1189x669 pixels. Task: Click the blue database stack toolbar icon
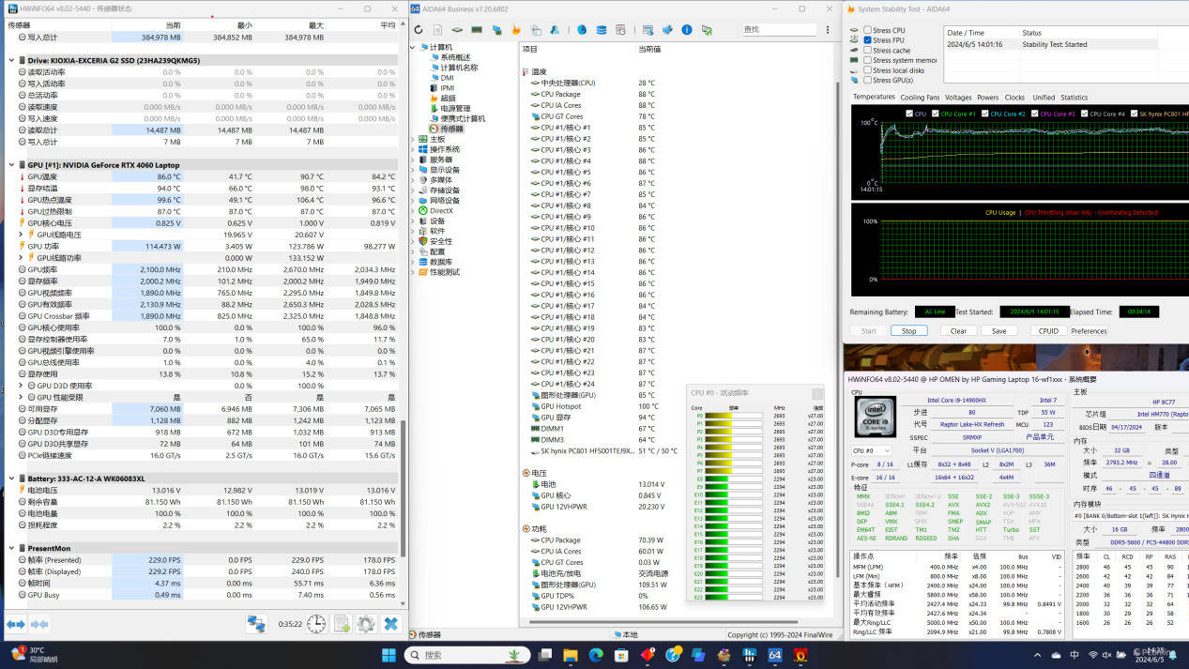[x=602, y=30]
